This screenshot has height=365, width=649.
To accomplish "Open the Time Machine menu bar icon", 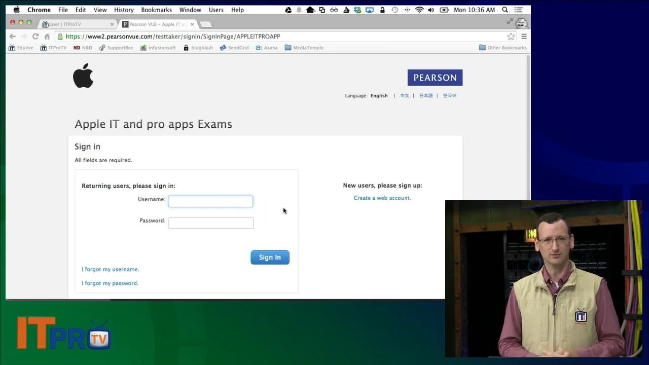I will click(x=394, y=10).
